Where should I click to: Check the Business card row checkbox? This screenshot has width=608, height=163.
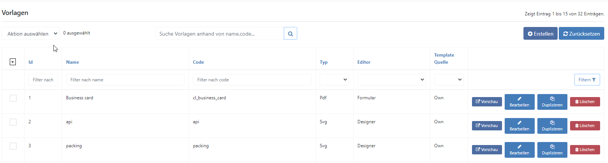[13, 98]
